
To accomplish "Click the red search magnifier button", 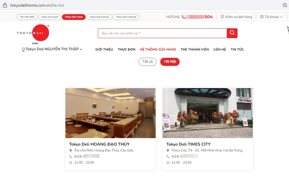I will (232, 33).
